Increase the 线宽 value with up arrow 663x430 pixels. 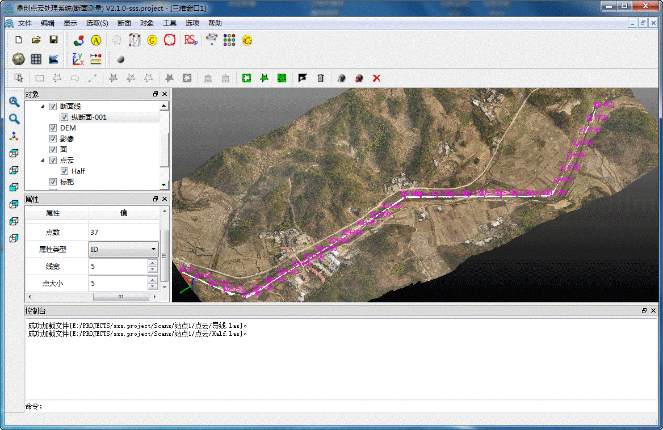tap(152, 263)
